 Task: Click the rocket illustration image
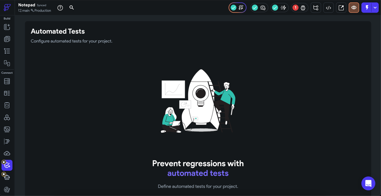(198, 101)
